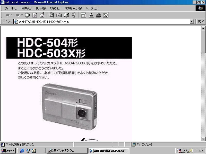This screenshot has height=154, width=206.
Task: Click the HDC-504形 HDC-503X形 banner
Action: (69, 48)
